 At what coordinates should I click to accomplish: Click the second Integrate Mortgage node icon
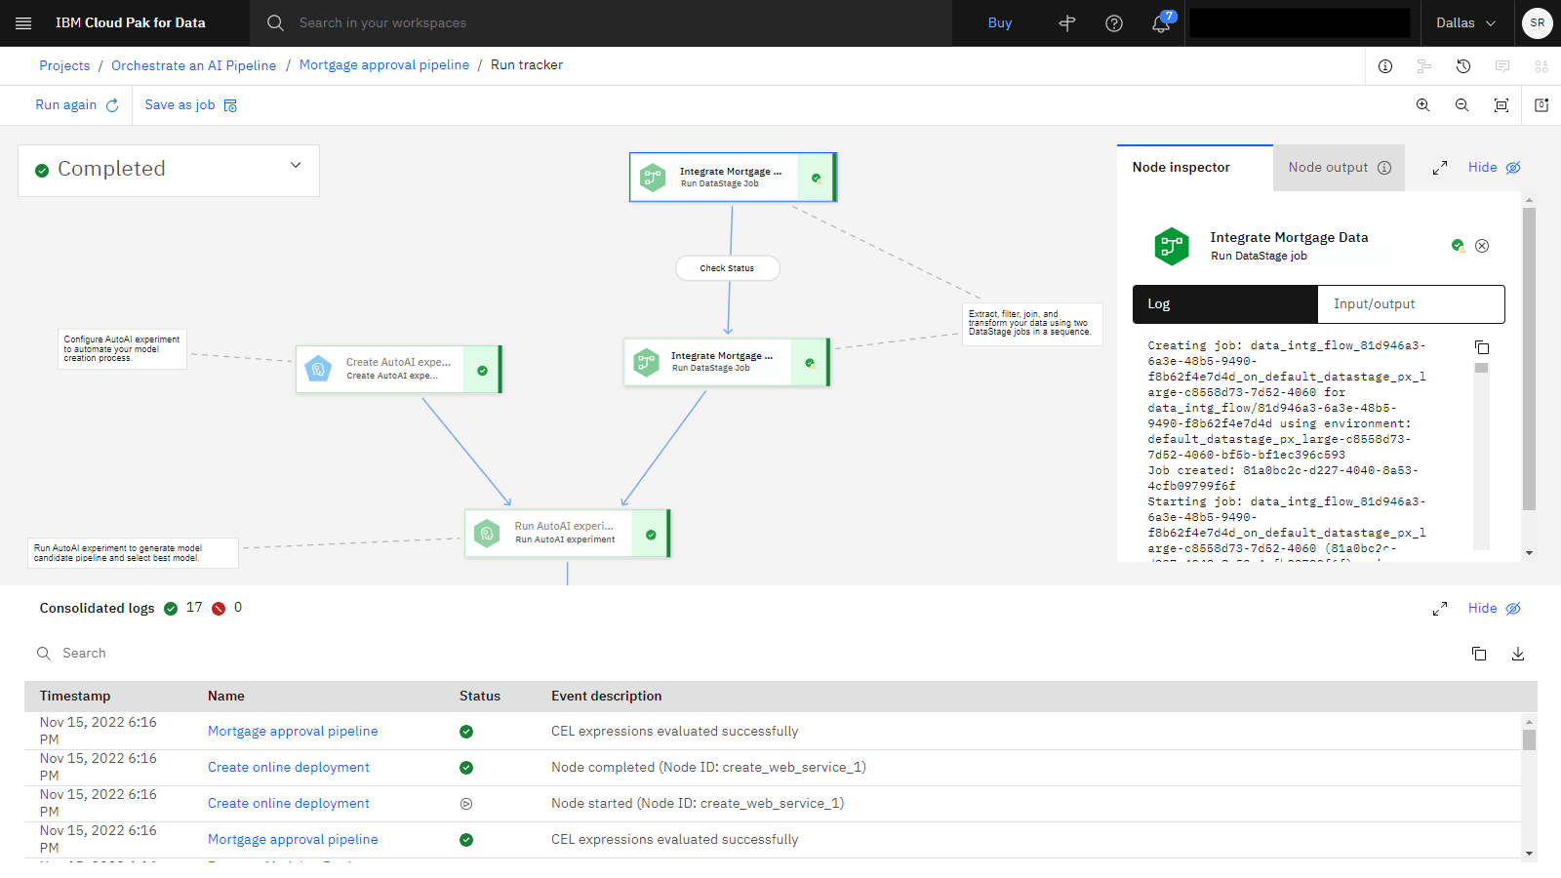[x=646, y=363]
